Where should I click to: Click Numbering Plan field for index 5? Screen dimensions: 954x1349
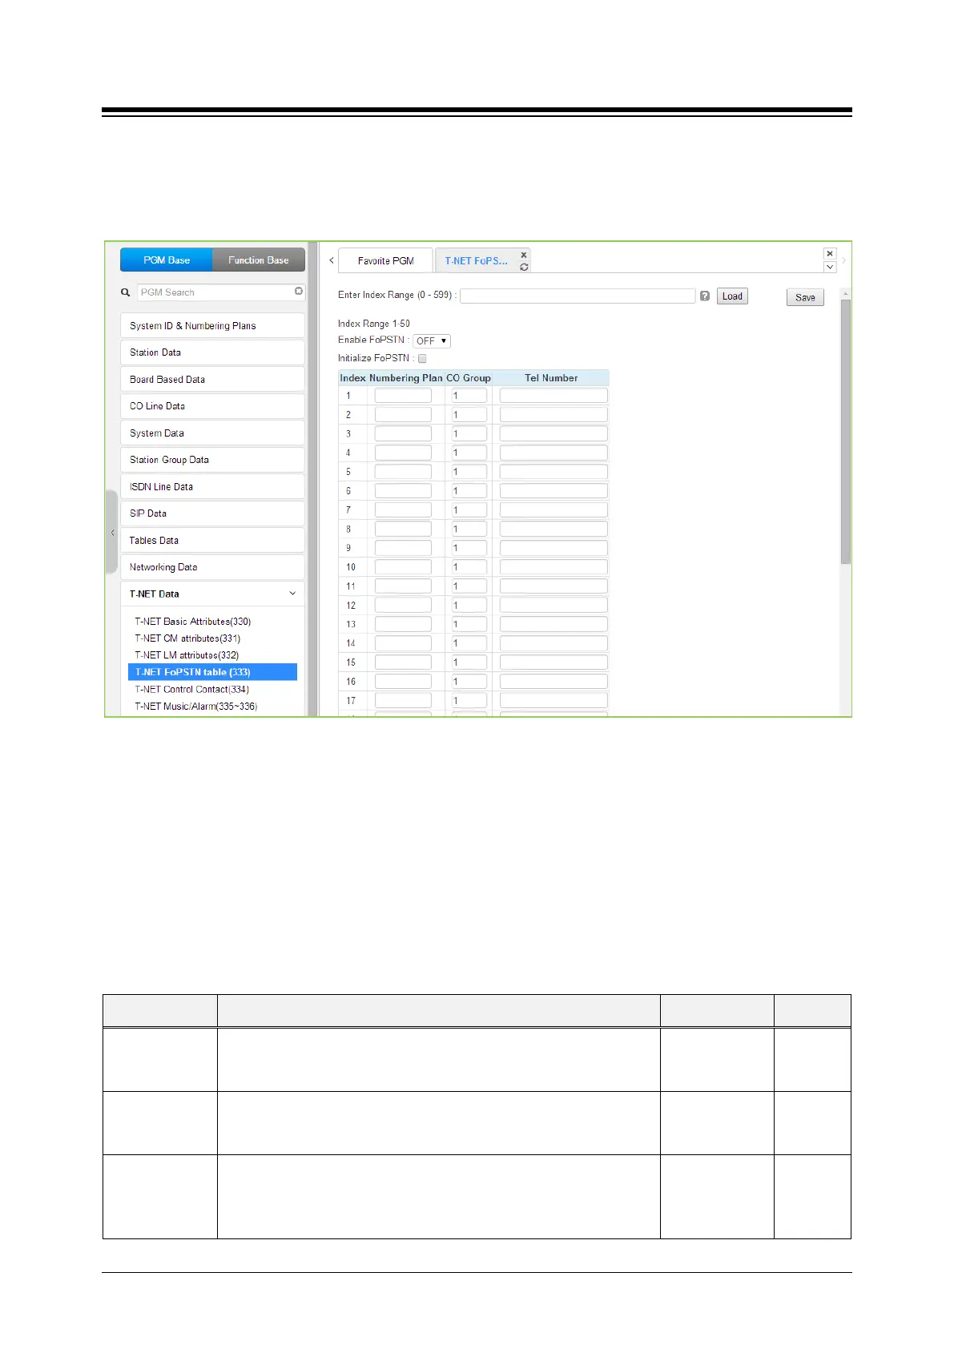[403, 472]
